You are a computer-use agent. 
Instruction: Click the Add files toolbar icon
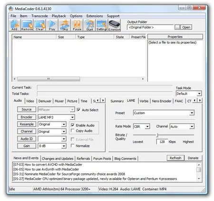click(x=15, y=25)
